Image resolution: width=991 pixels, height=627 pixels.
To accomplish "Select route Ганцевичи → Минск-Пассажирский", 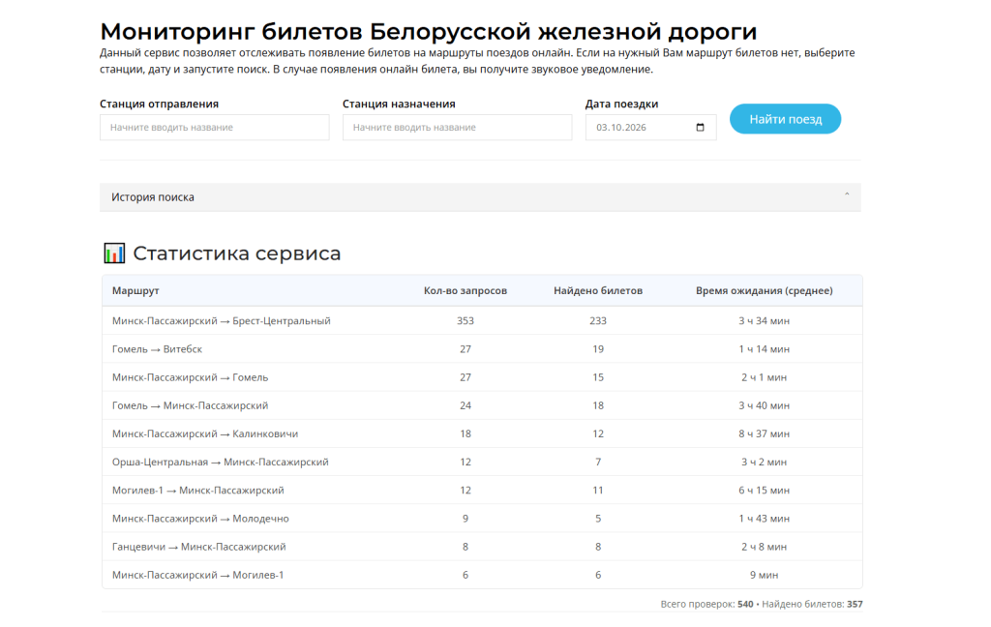I will coord(198,547).
